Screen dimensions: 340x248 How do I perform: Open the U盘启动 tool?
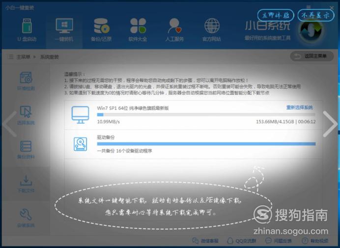(x=27, y=30)
